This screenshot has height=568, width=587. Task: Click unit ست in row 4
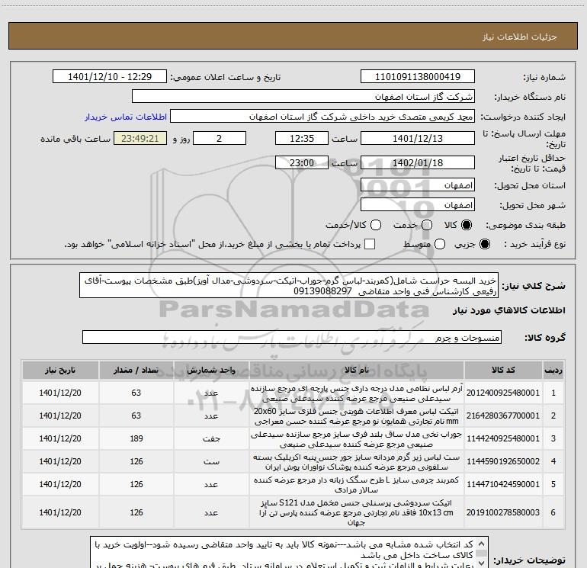211,462
